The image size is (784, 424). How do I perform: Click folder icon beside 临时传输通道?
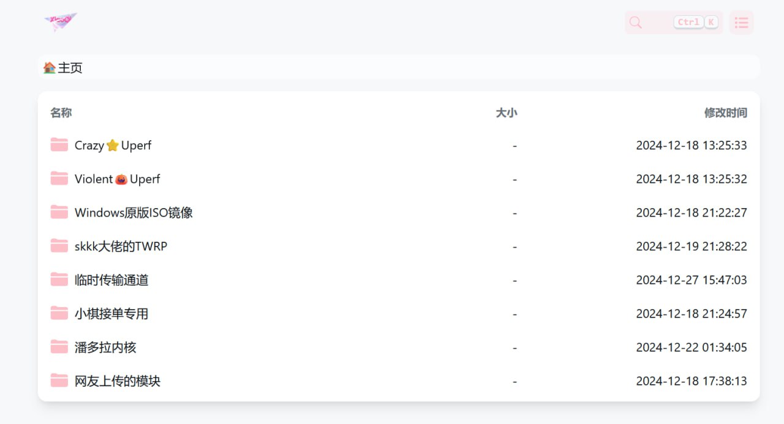click(59, 280)
